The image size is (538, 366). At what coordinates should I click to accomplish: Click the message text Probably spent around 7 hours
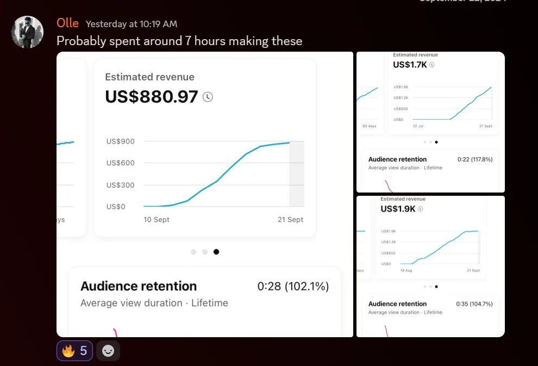[179, 41]
